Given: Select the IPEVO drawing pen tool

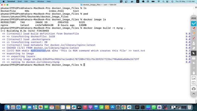Looking at the screenshot, I should tap(194, 23).
